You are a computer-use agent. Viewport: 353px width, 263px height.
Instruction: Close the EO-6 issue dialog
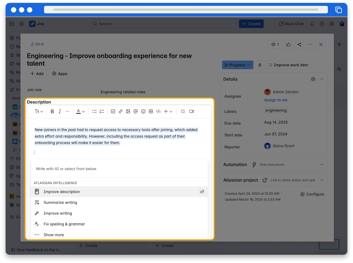tap(321, 44)
